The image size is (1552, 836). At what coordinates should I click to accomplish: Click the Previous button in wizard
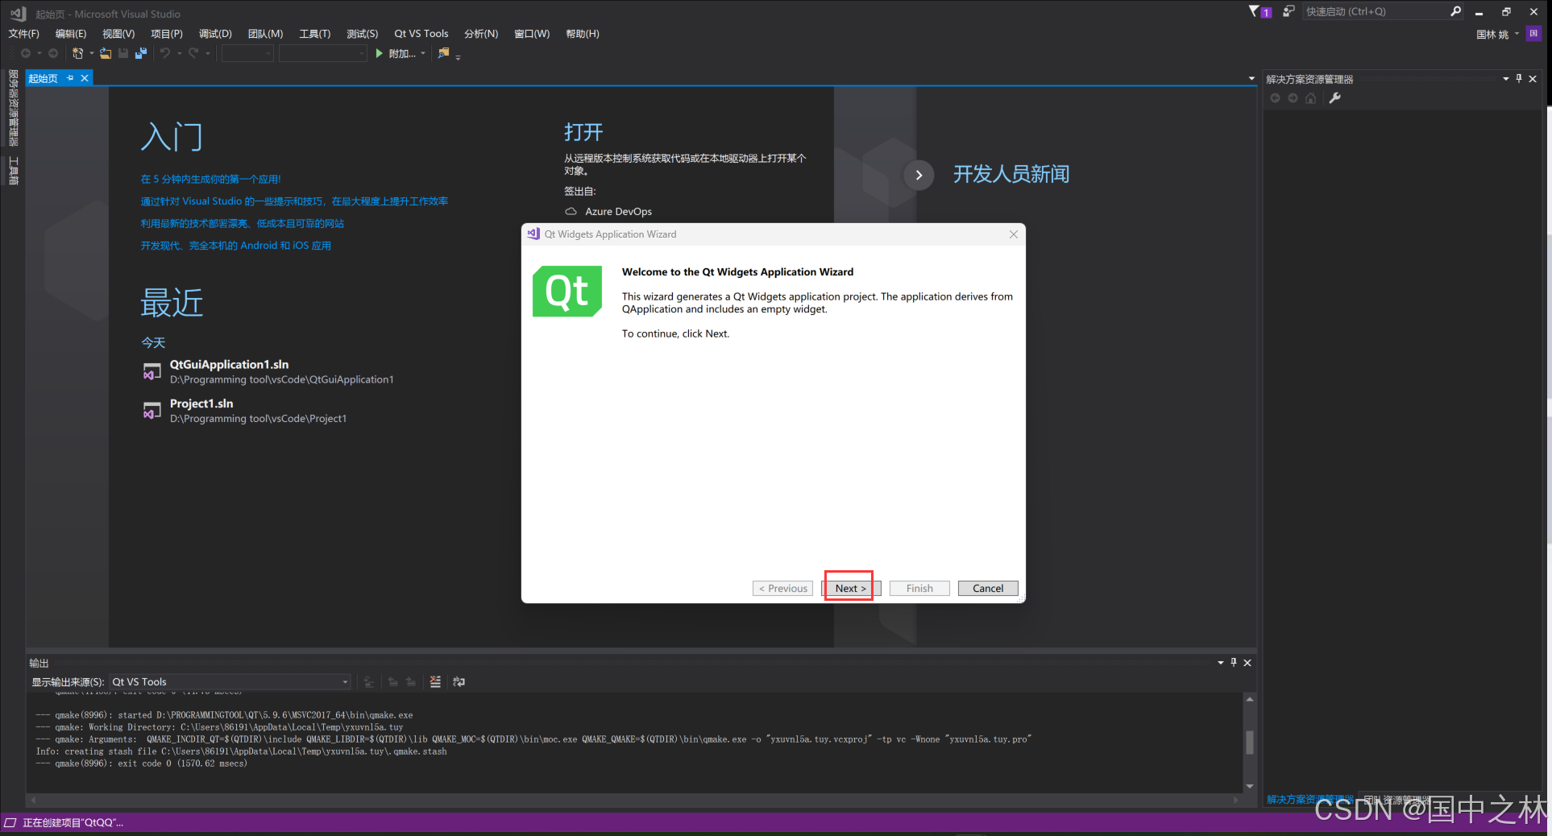[782, 588]
